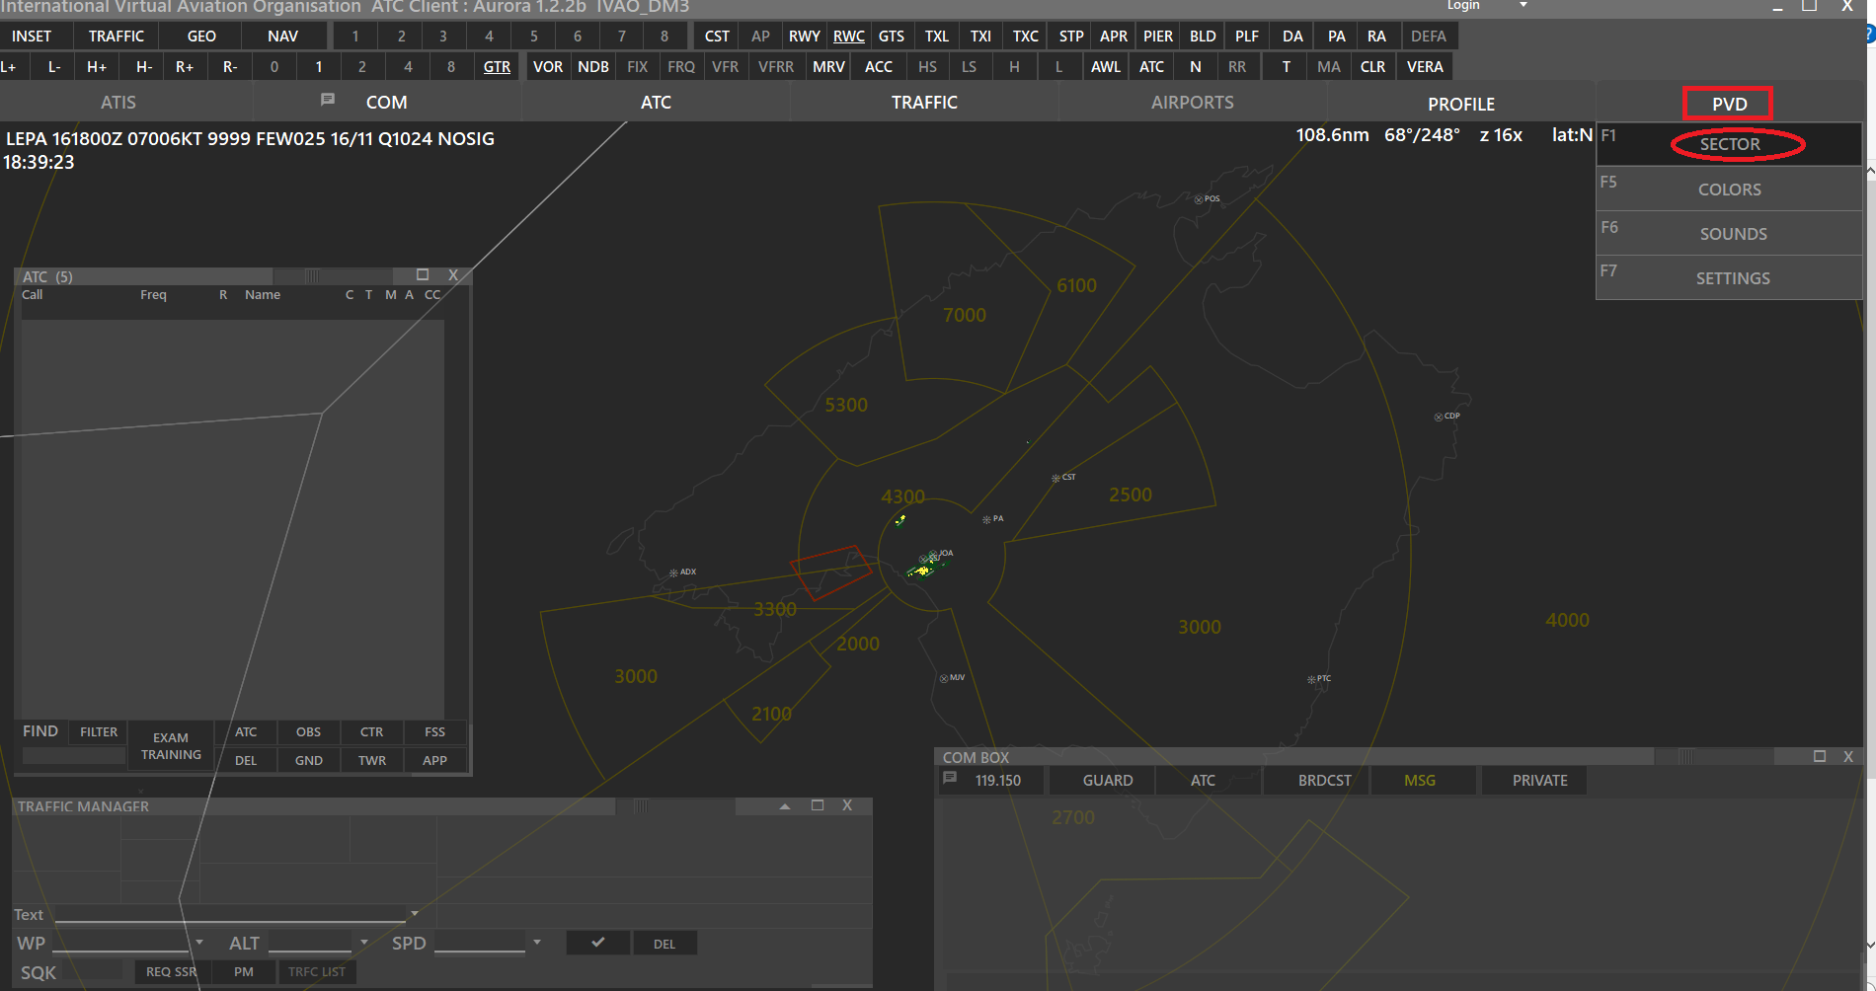Screen dimensions: 1876x991
Task: Toggle RWY display
Action: tap(804, 36)
